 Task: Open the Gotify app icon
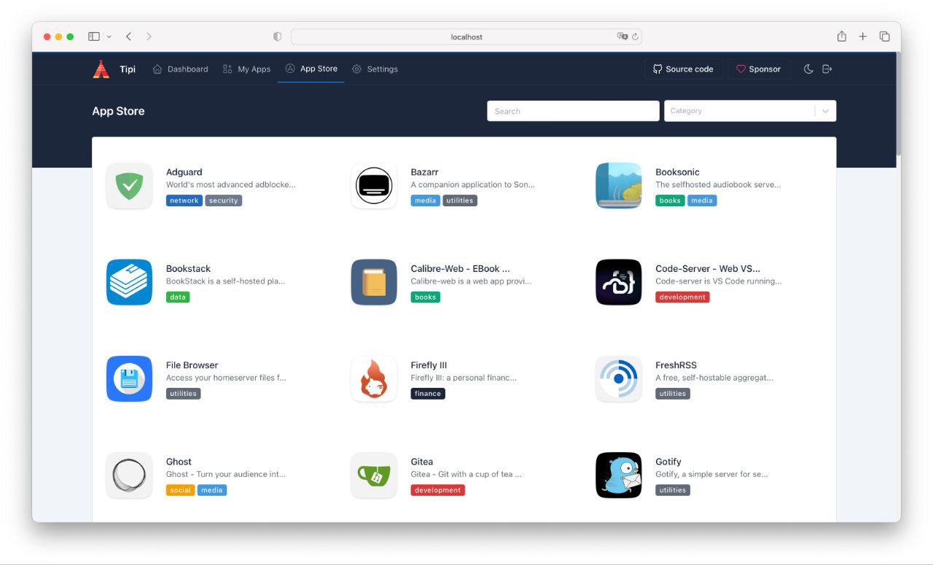[619, 475]
